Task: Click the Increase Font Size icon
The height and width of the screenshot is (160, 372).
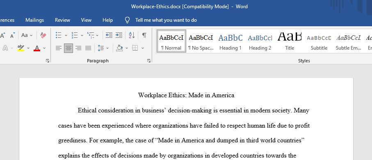Action: pos(2,35)
